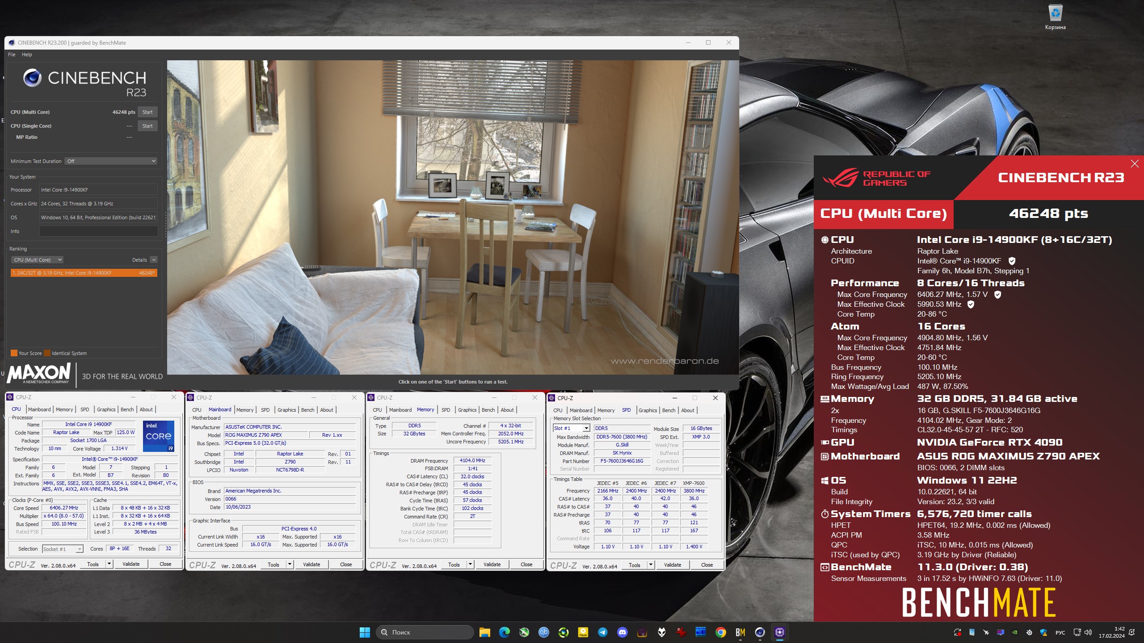Open the Minimum Test Duration dropdown
Image resolution: width=1144 pixels, height=643 pixels.
tap(111, 161)
